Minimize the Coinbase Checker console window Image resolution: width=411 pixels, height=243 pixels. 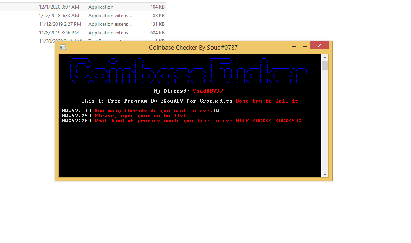pos(293,46)
